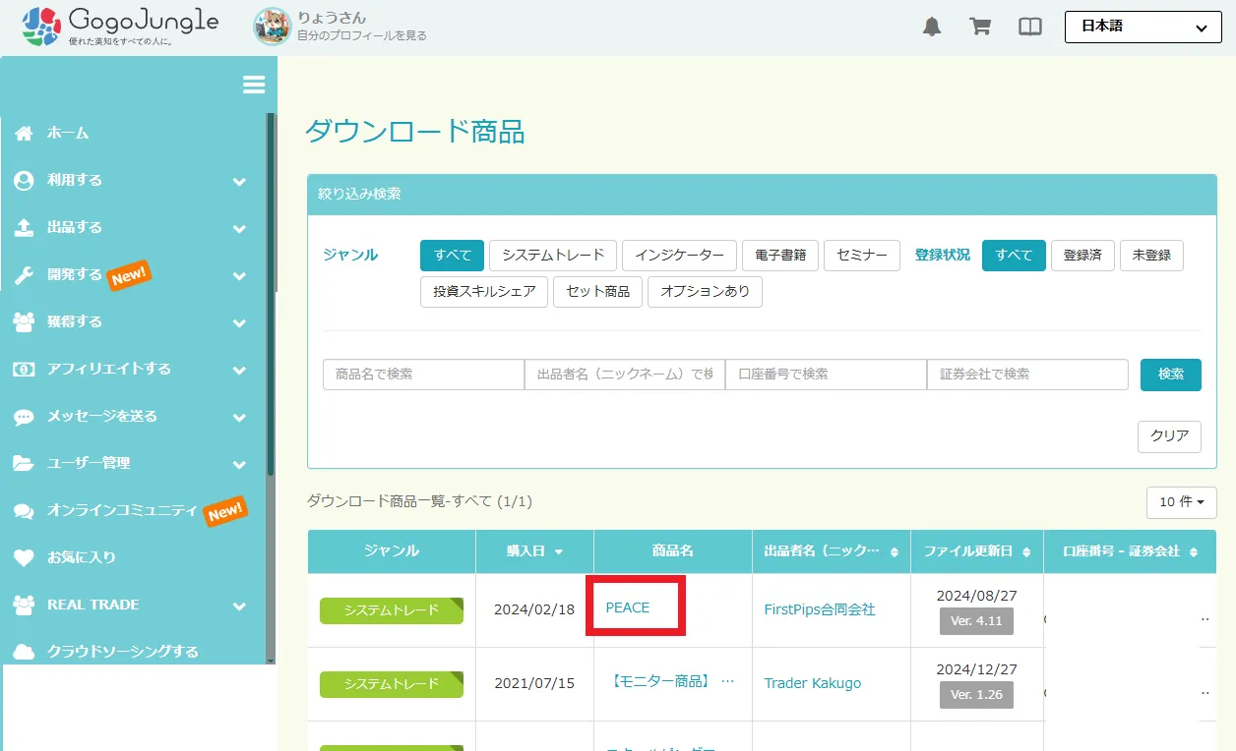The height and width of the screenshot is (751, 1236).
Task: Click the notification bell icon
Action: pyautogui.click(x=931, y=28)
